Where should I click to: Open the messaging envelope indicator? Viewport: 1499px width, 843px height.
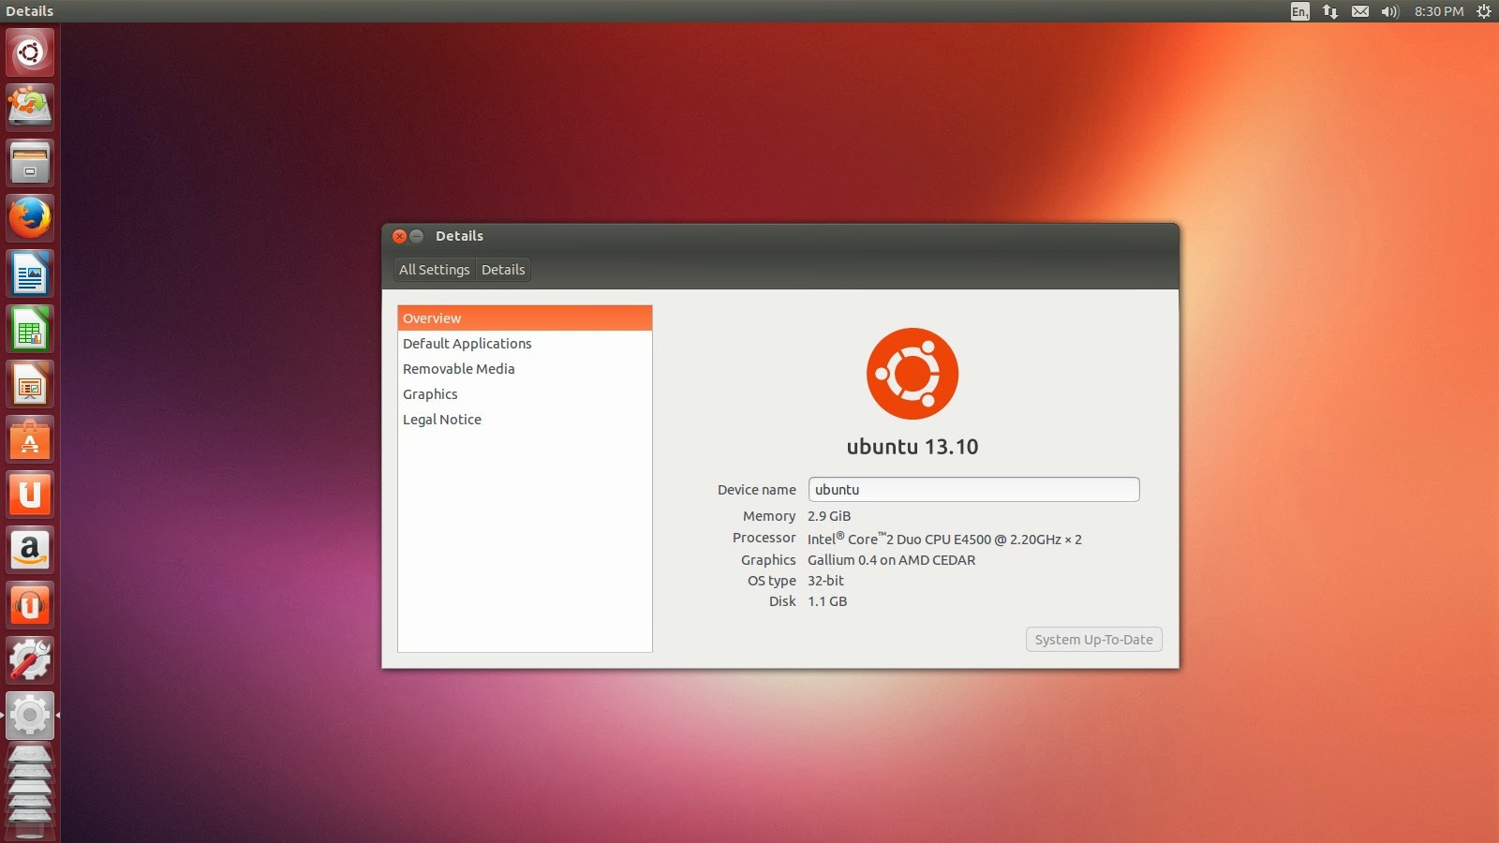pyautogui.click(x=1360, y=11)
